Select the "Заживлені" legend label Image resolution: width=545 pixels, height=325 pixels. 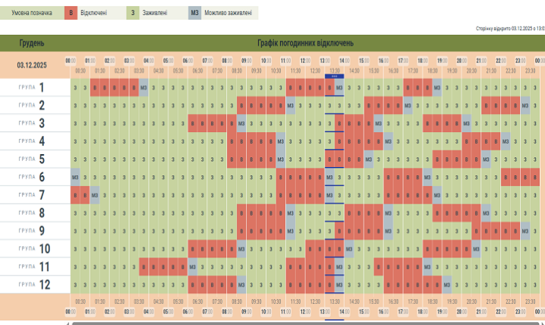pyautogui.click(x=158, y=13)
